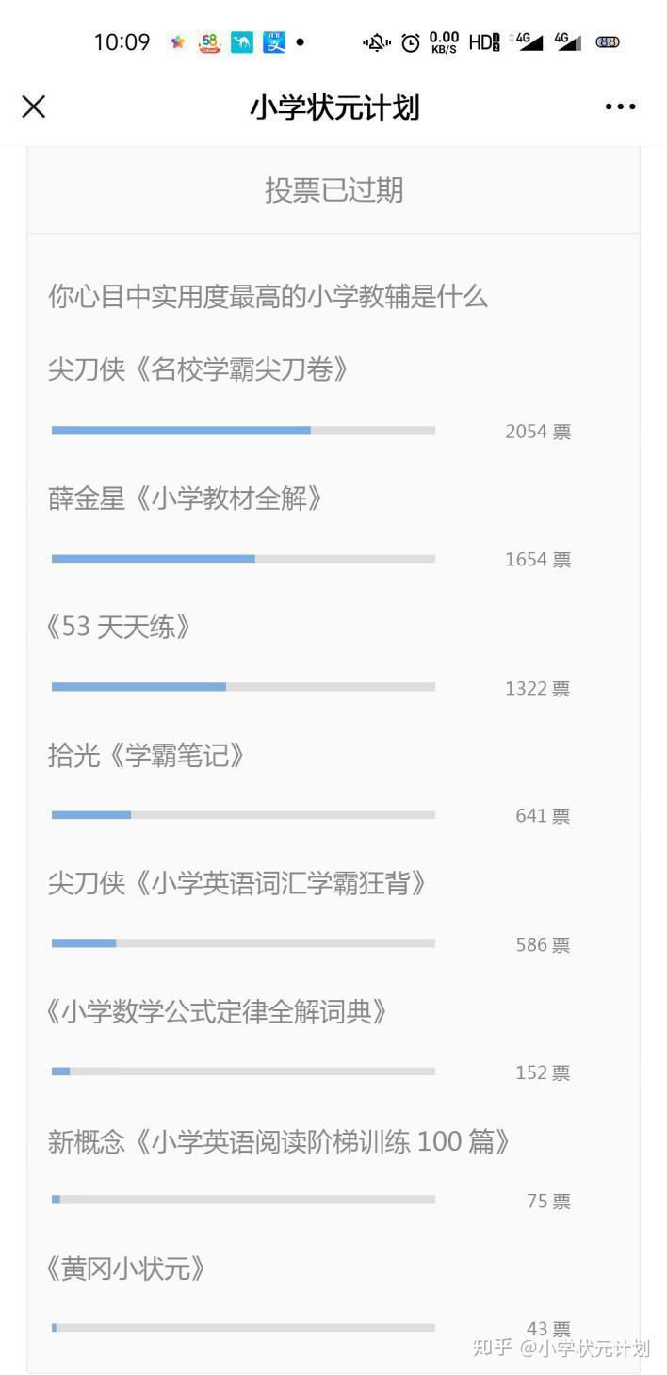The height and width of the screenshot is (1375, 667).
Task: Tap the battery indicator icon
Action: pos(608,42)
